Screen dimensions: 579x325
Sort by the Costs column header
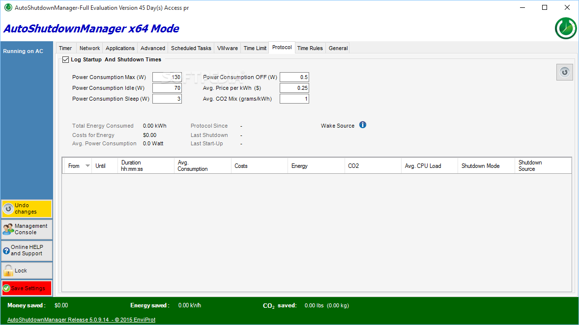click(259, 165)
